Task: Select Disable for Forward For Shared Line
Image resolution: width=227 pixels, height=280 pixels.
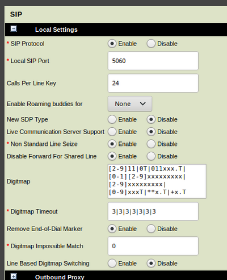Action: point(151,156)
